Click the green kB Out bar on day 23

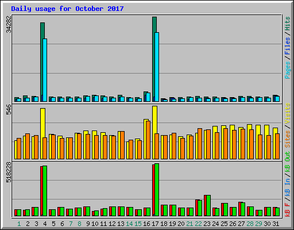tap(208, 206)
